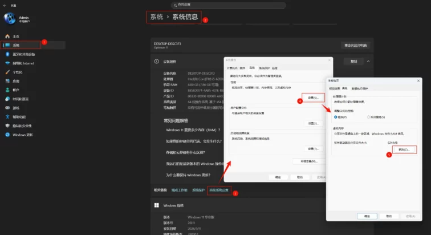Viewport: 431px width, 235px height.
Task: Select the 蓝牙和其他设备 Bluetooth icon
Action: [x=7, y=54]
